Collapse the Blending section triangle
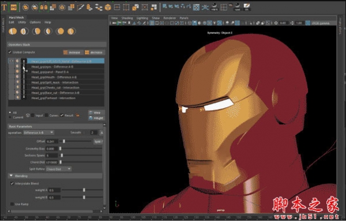Viewport: 346px width, 223px height. [11, 176]
